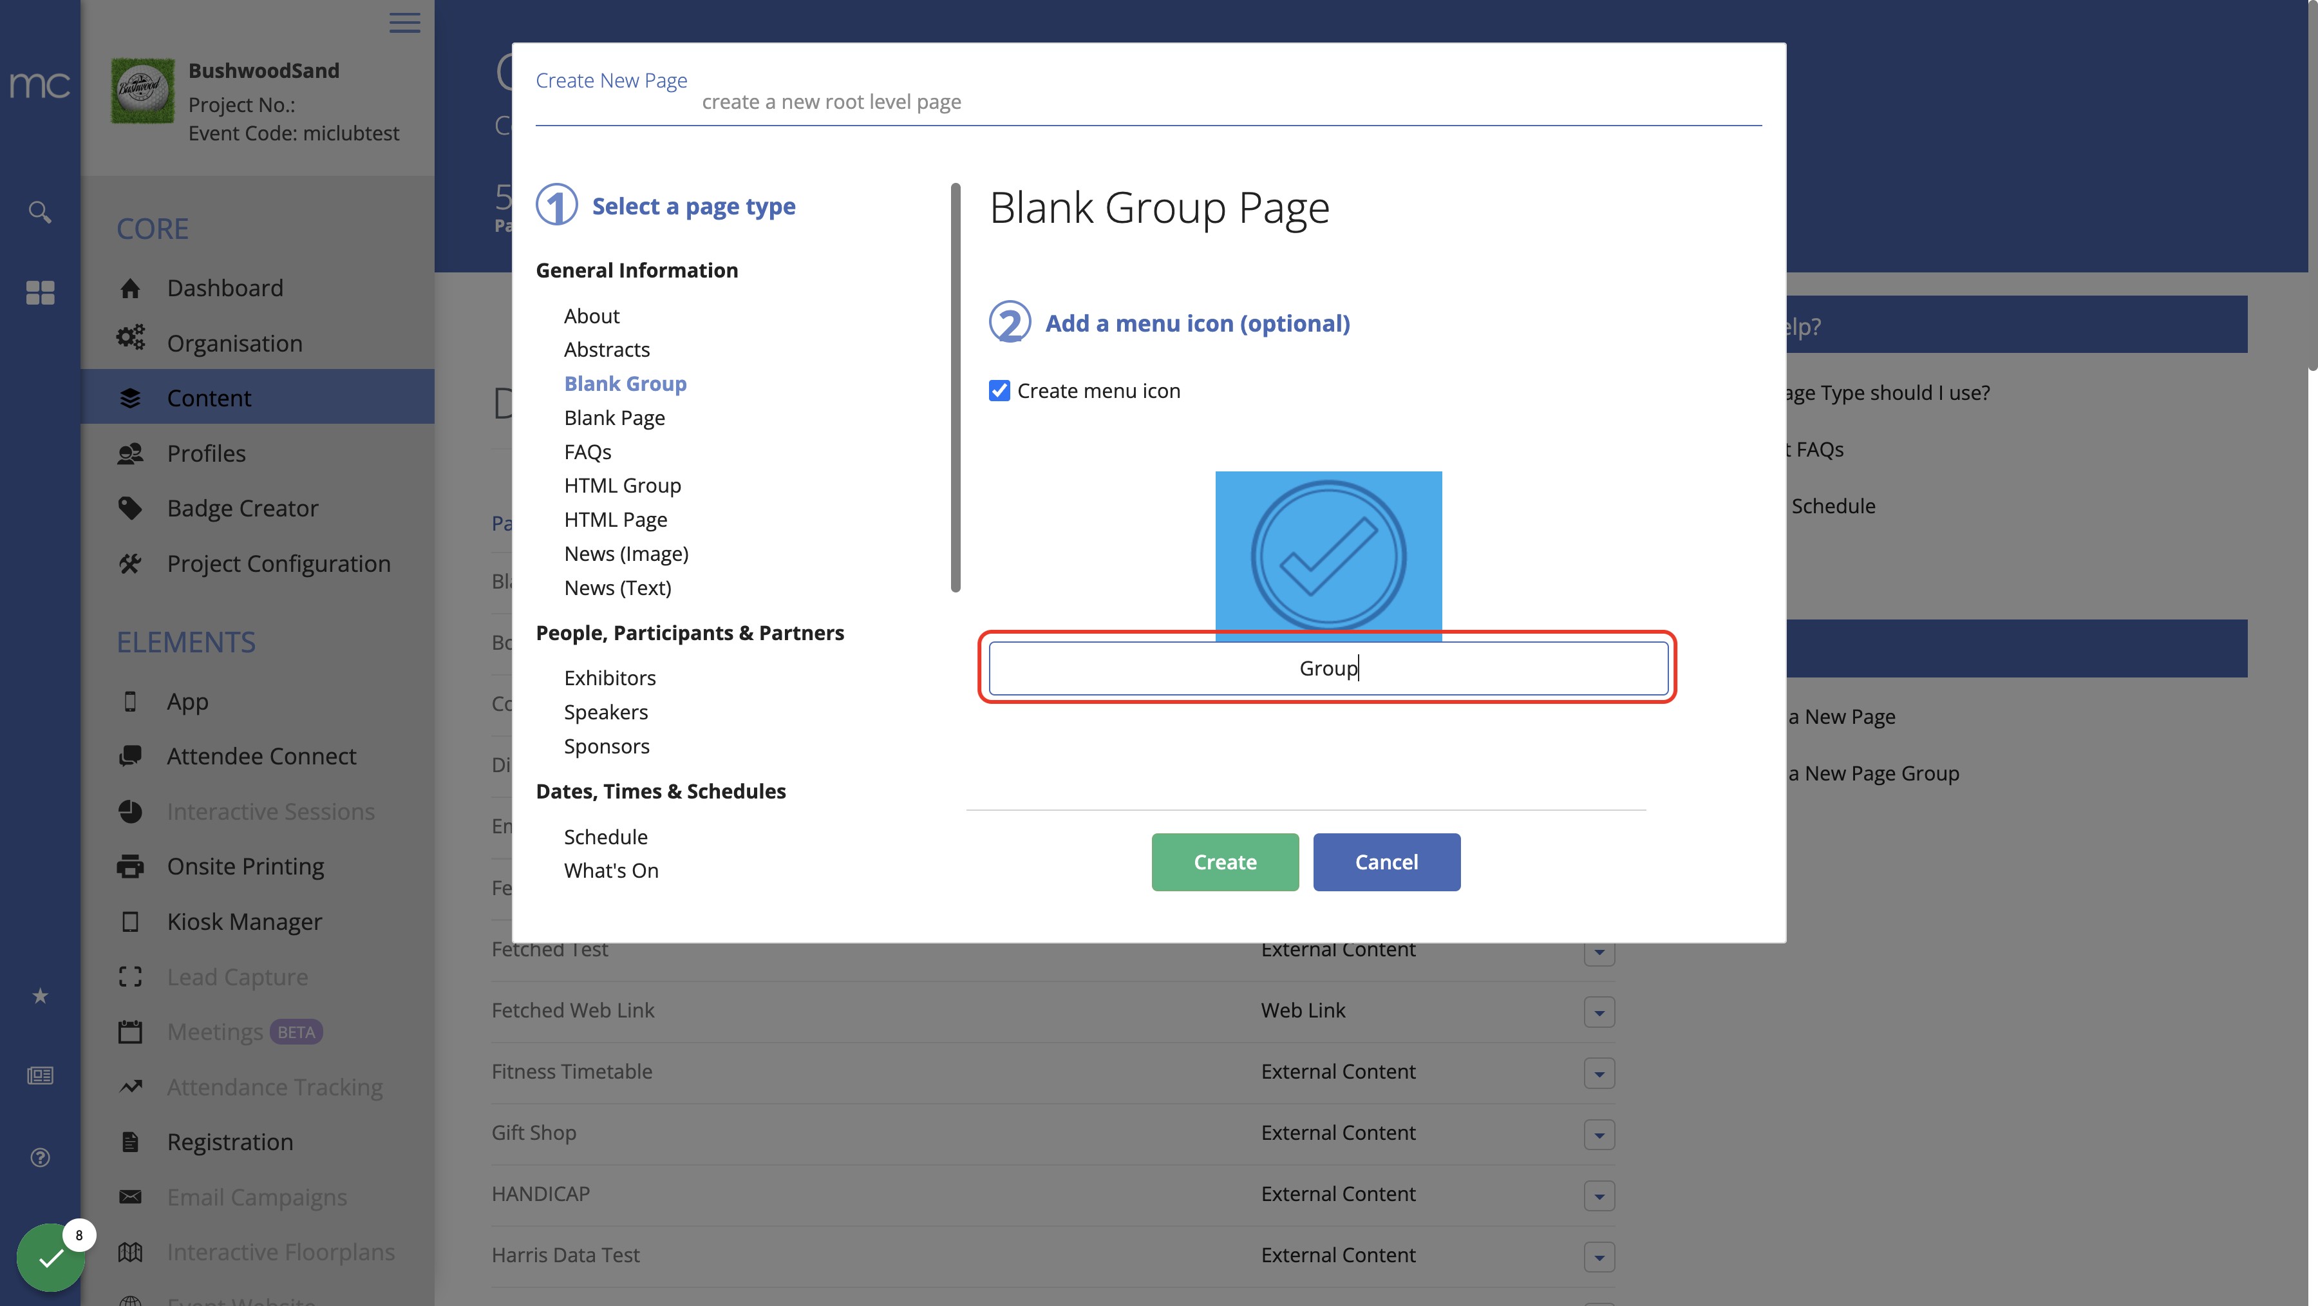Screen dimensions: 2318x1306
Task: Click the mc logo
Action: [39, 84]
